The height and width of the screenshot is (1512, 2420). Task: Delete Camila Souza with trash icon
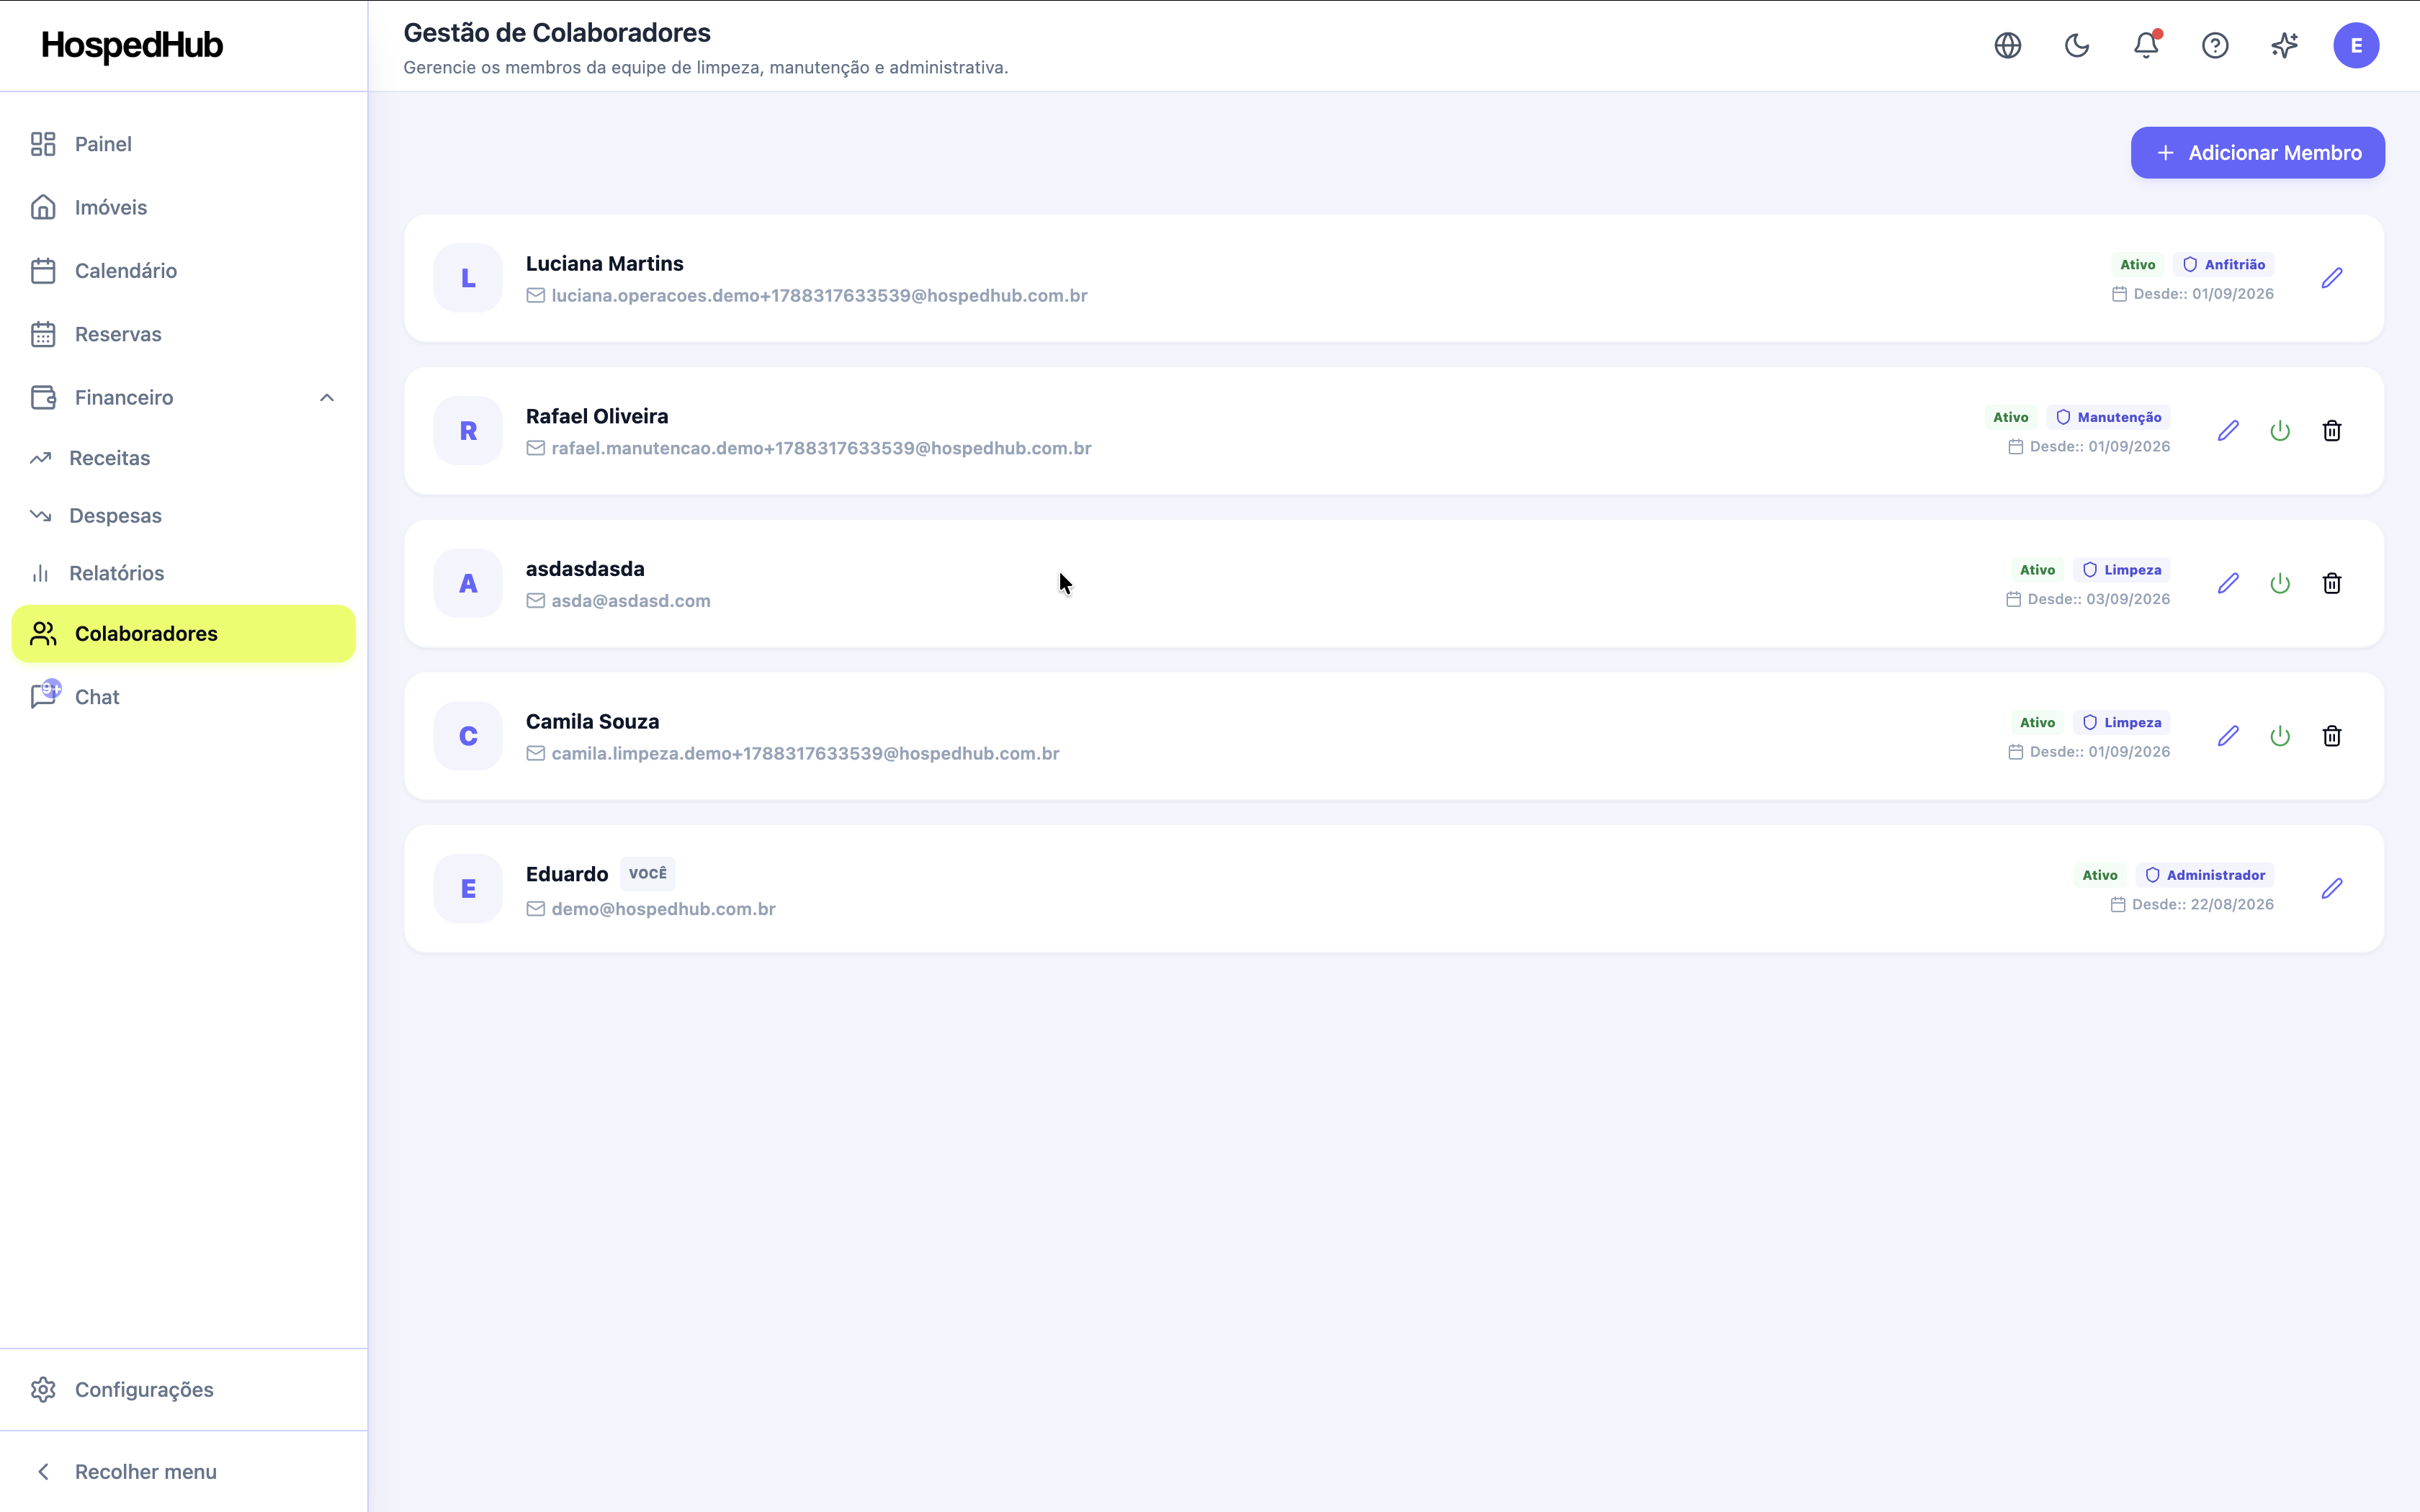(x=2332, y=736)
